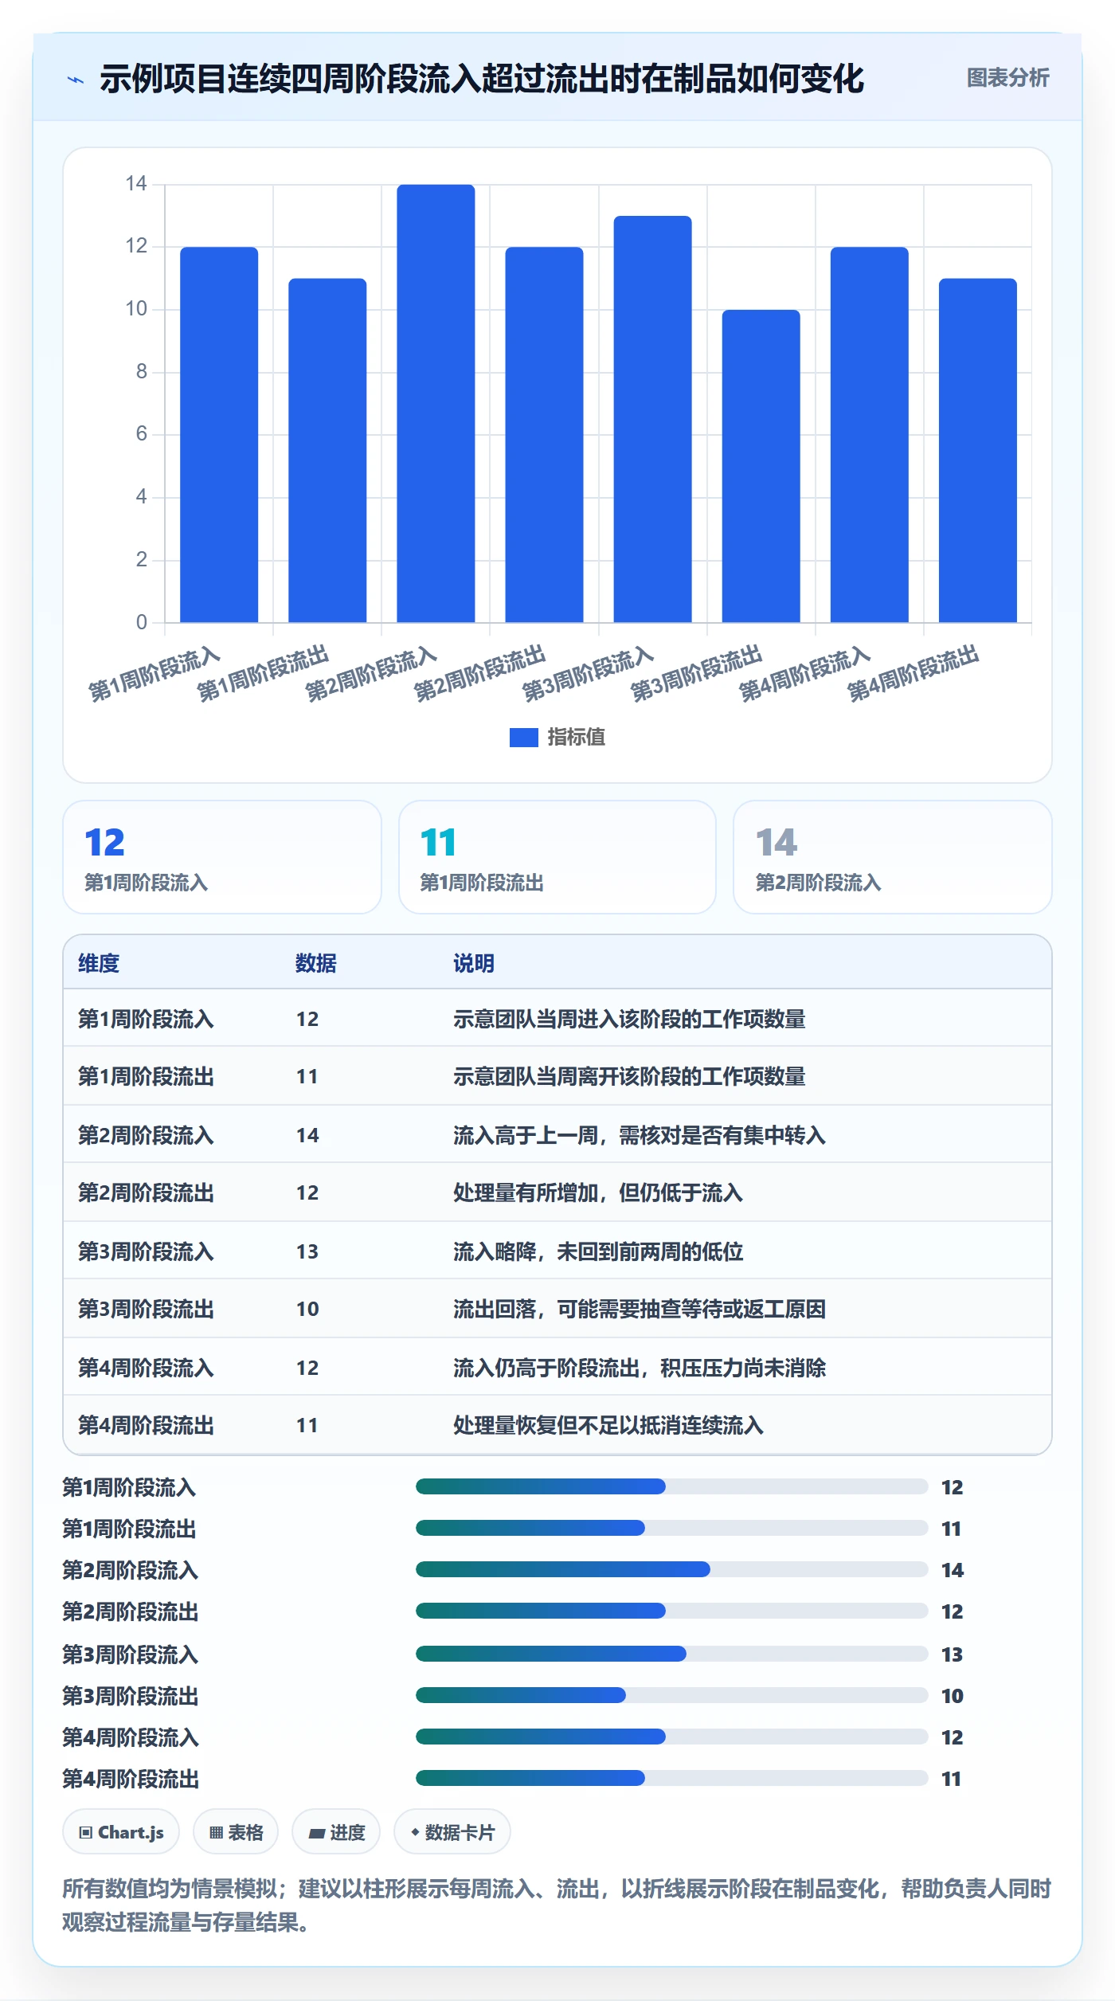The height and width of the screenshot is (2001, 1115).
Task: Click the footer note starting 所有数值均为情景模拟
Action: coord(557,1905)
